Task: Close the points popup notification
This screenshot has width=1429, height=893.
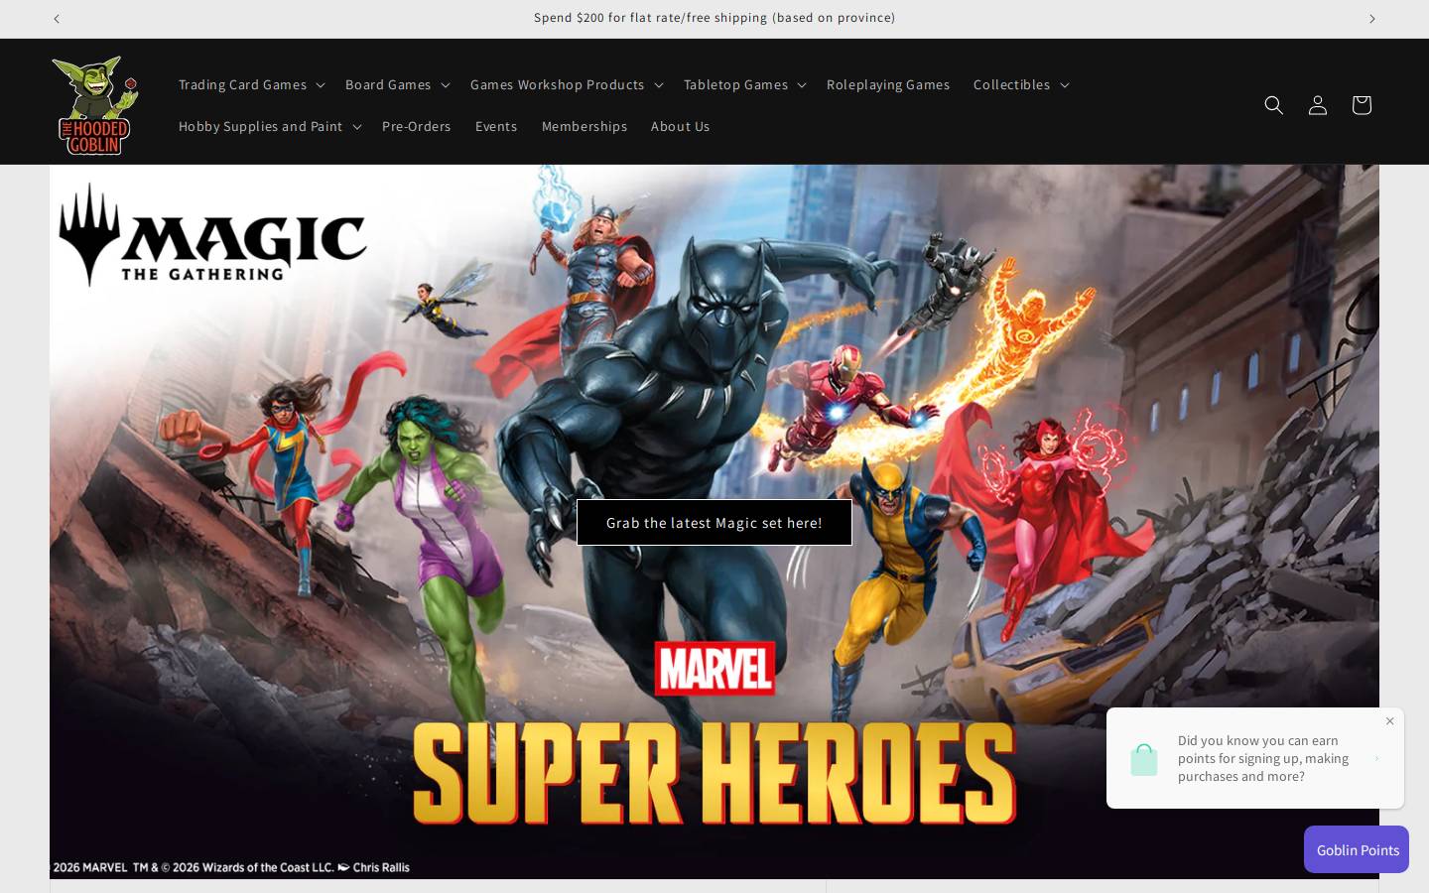Action: [1389, 721]
